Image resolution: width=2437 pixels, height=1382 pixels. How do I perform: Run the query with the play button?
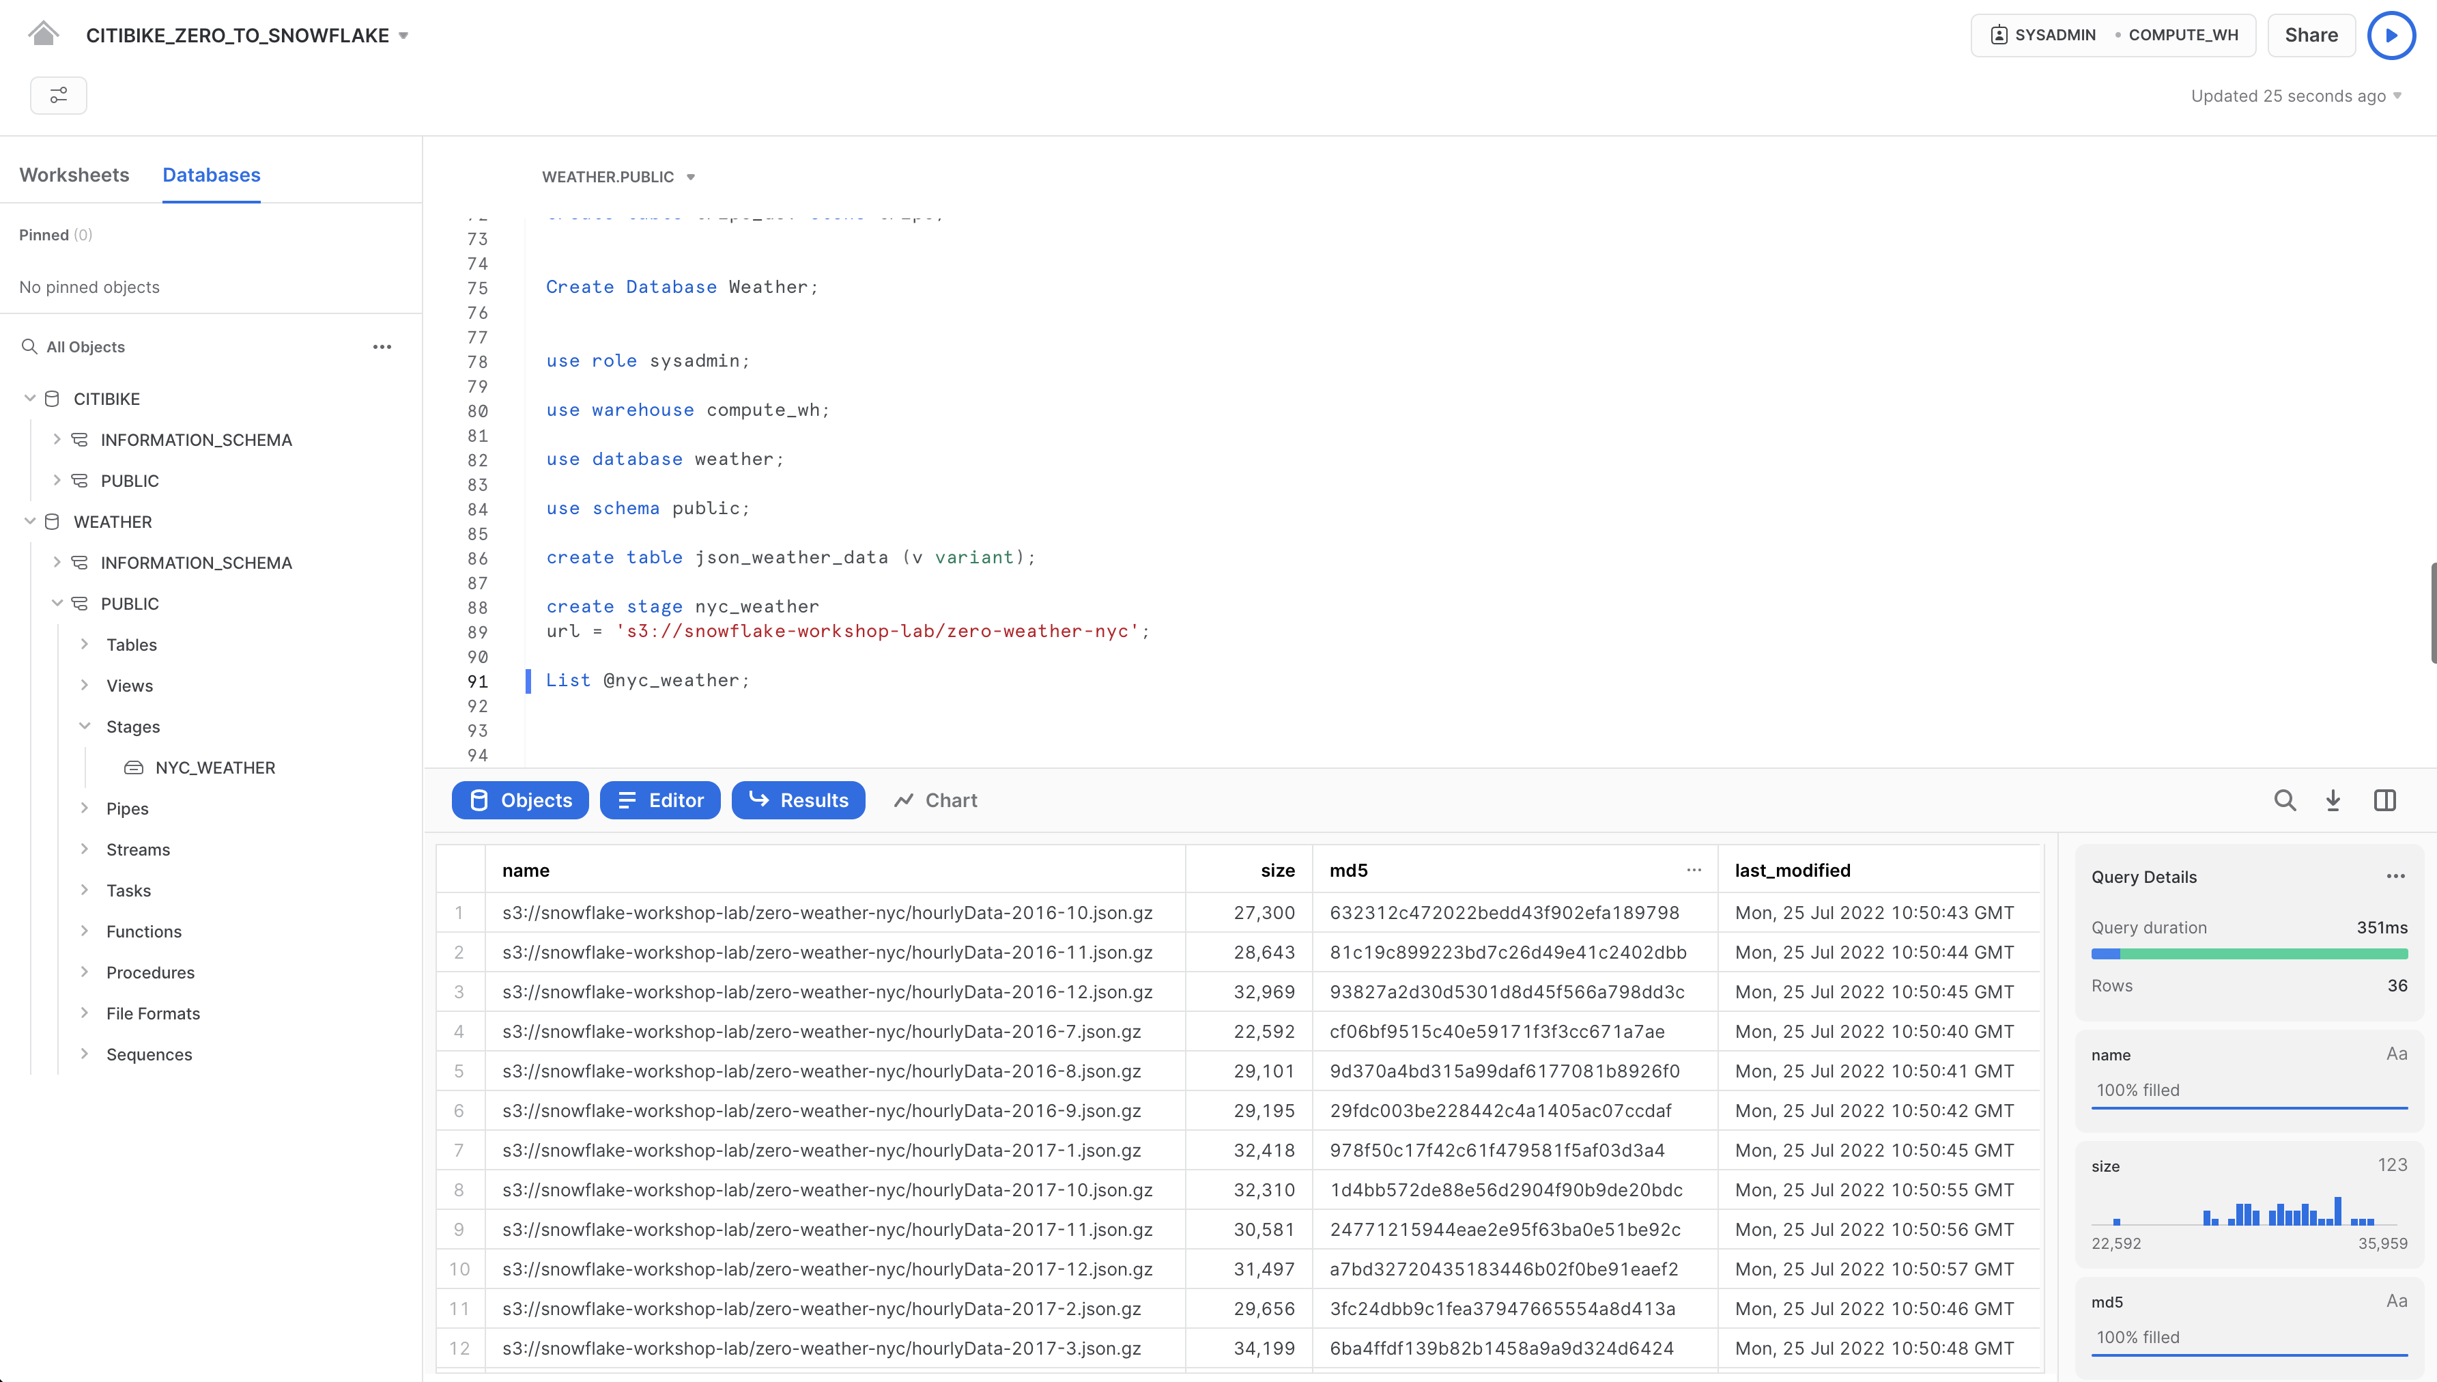[x=2391, y=35]
